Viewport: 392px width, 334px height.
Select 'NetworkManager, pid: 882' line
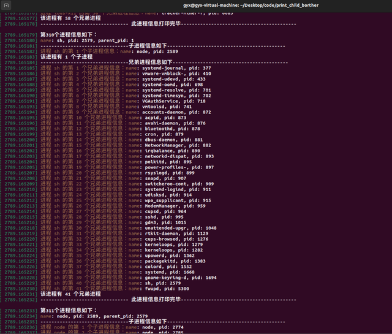(178, 145)
